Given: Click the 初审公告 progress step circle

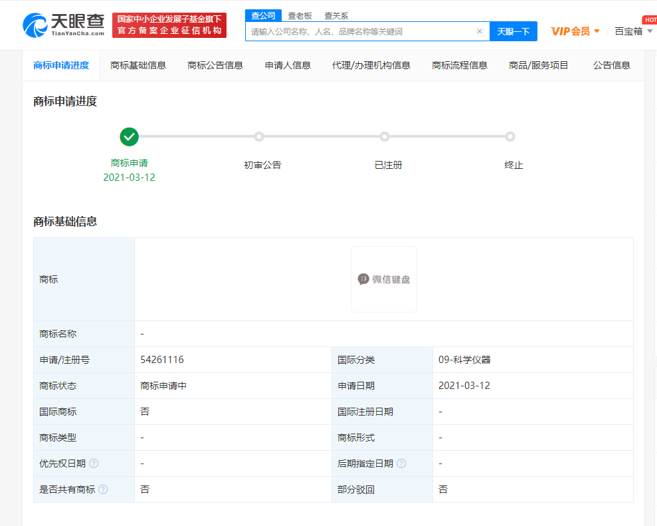Looking at the screenshot, I should point(259,137).
